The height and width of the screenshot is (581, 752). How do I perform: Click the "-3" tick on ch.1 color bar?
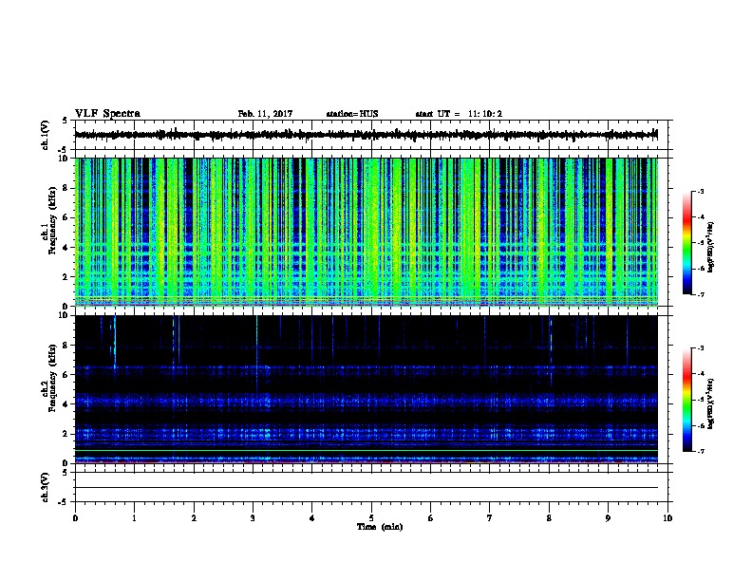point(701,192)
